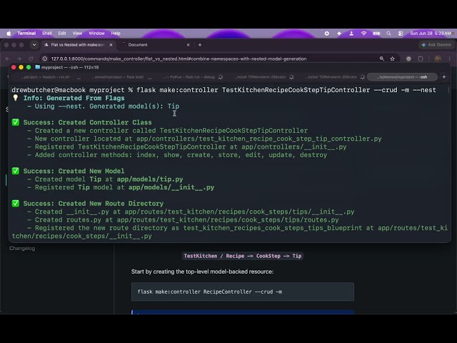The width and height of the screenshot is (457, 343).
Task: Click 'Success: Created Controller Class' line
Action: 87,122
